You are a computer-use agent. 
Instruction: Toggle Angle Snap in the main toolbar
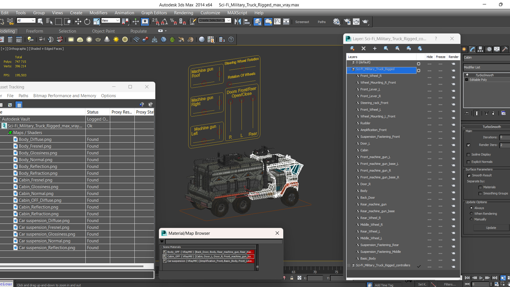tap(164, 22)
